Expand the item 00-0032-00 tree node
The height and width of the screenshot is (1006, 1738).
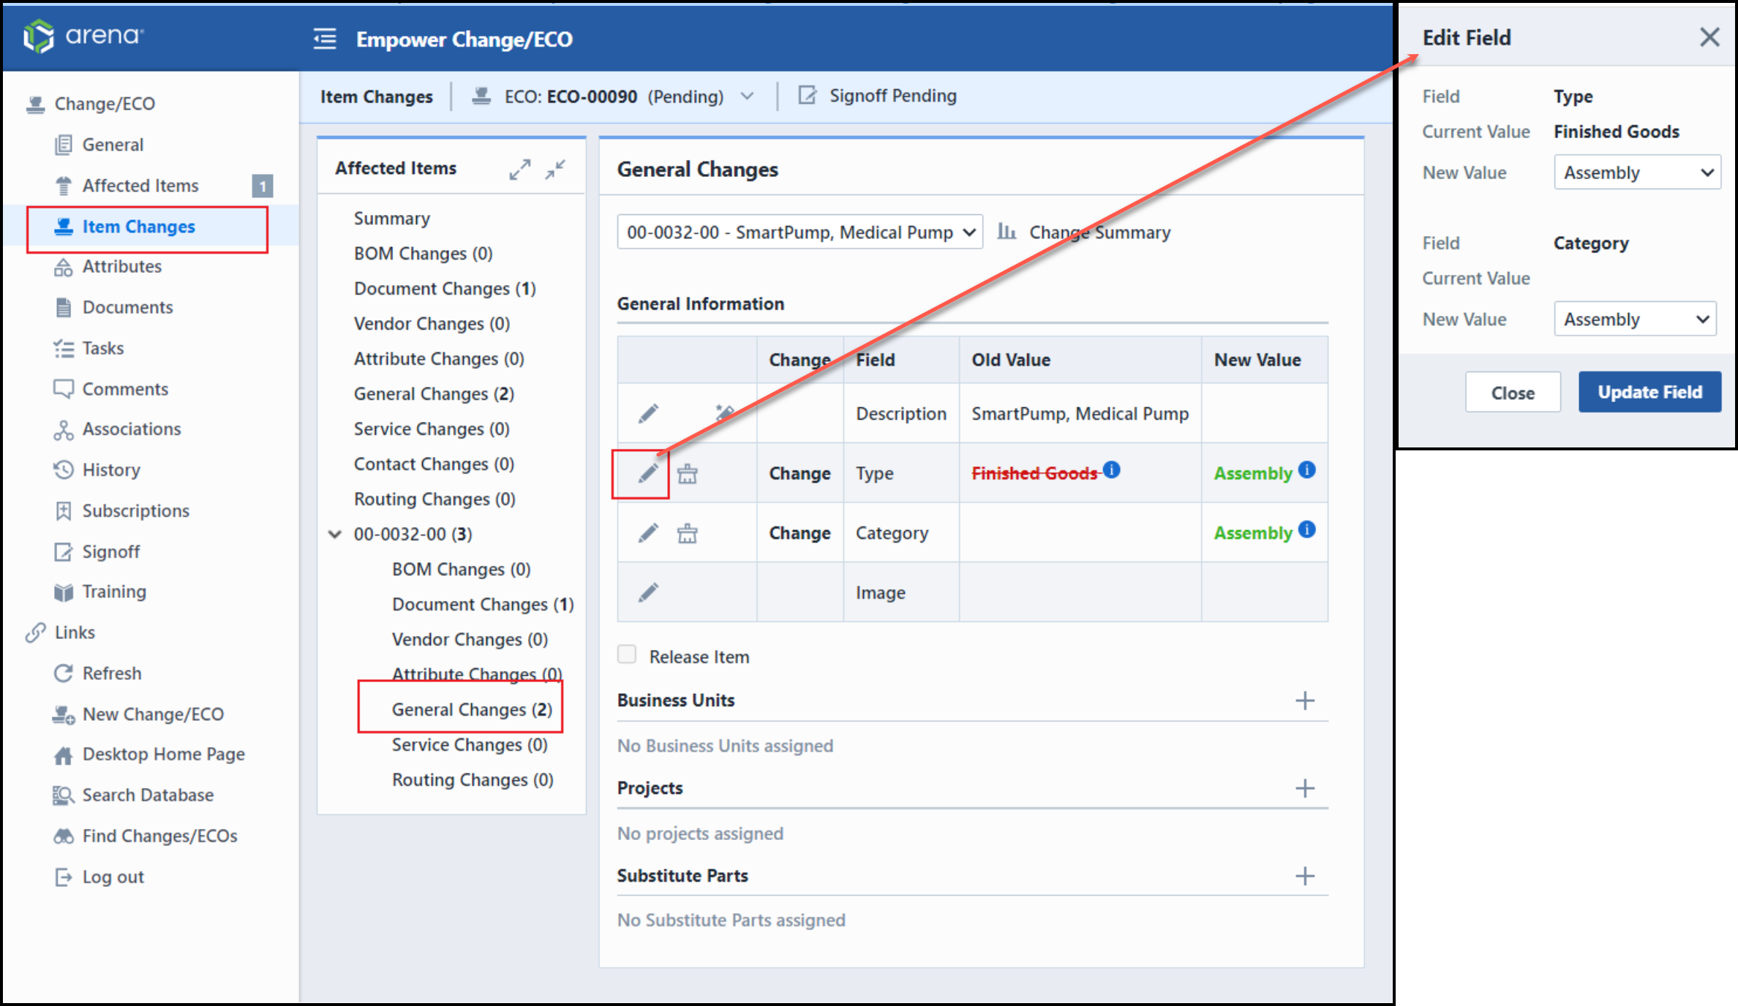[336, 533]
